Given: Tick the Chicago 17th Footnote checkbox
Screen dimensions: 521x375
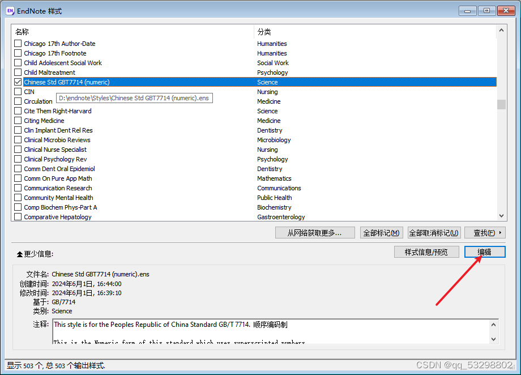Looking at the screenshot, I should point(18,53).
